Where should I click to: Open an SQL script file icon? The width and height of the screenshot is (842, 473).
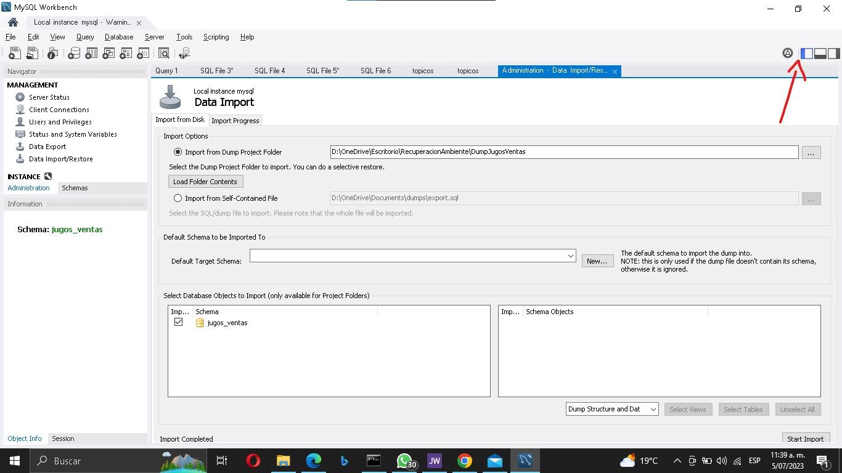(31, 54)
